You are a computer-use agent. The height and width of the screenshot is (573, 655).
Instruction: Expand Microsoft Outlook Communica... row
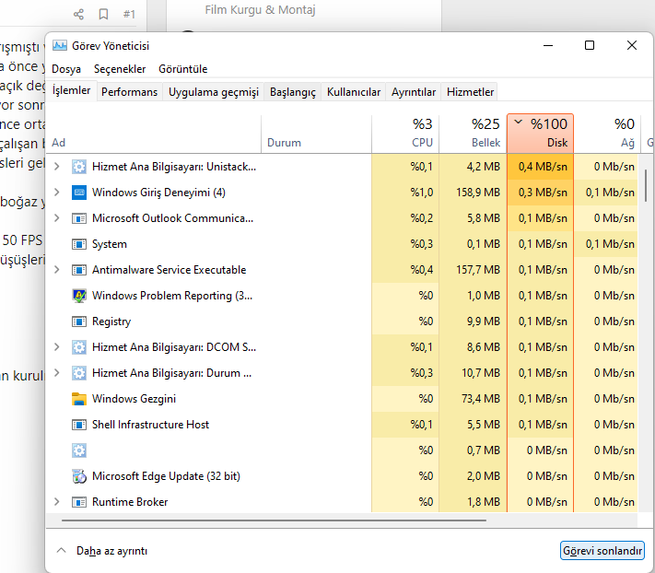[57, 218]
